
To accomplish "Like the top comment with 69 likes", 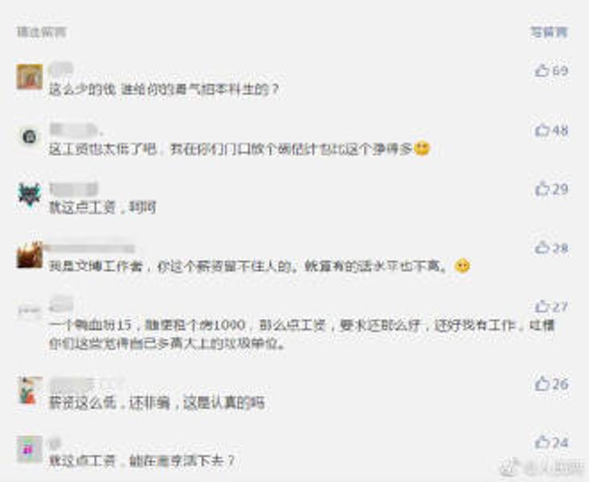I will coord(542,70).
